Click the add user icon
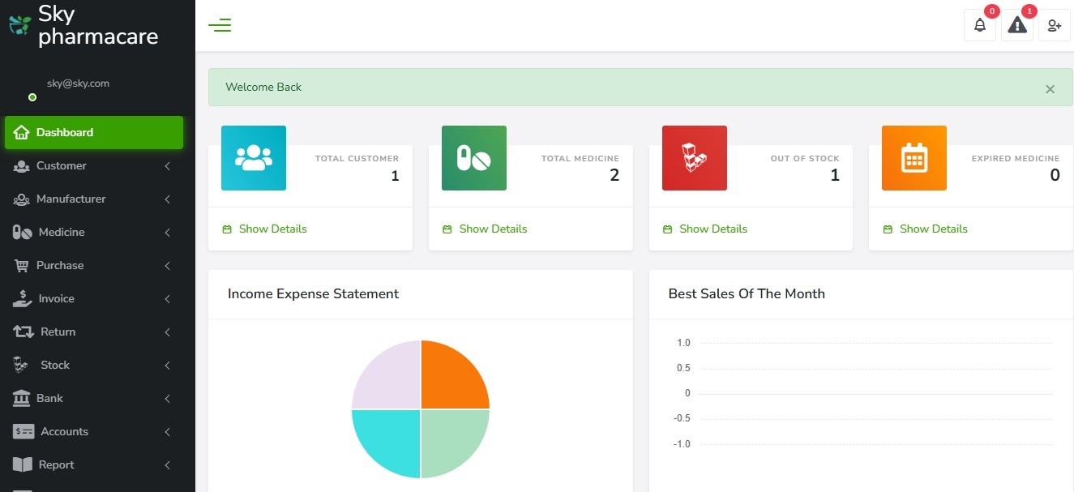This screenshot has width=1074, height=492. (1054, 25)
